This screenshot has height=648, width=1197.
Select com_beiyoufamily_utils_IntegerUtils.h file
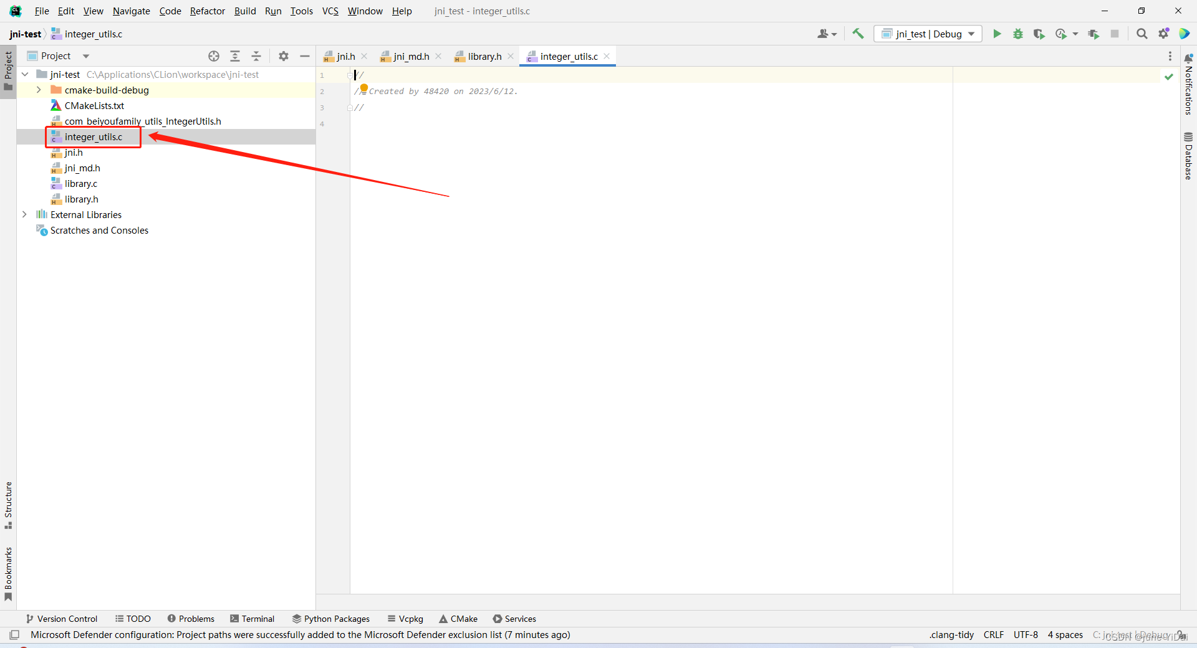coord(143,121)
